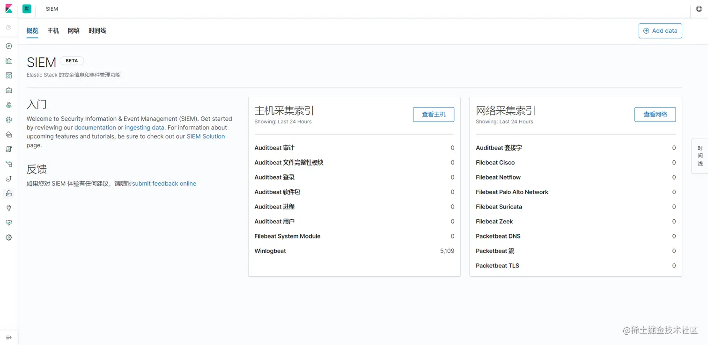Open the recently viewed clock icon
Viewport: 708px width, 345px height.
(8, 28)
